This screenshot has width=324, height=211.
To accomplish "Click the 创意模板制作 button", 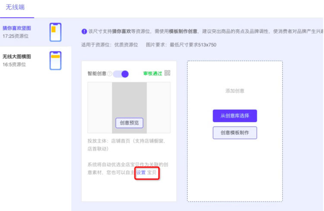I will point(235,132).
